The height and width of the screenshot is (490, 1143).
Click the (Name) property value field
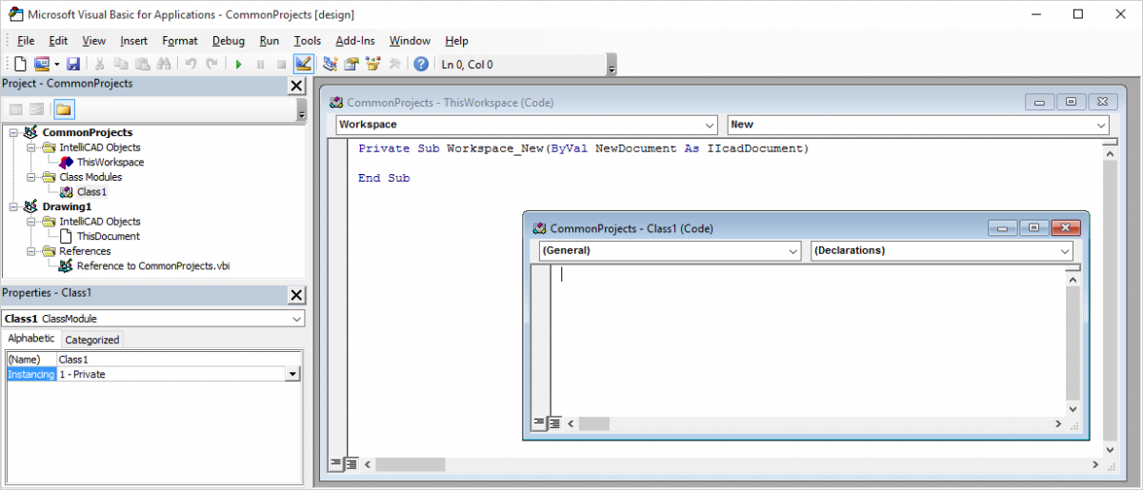coord(178,360)
